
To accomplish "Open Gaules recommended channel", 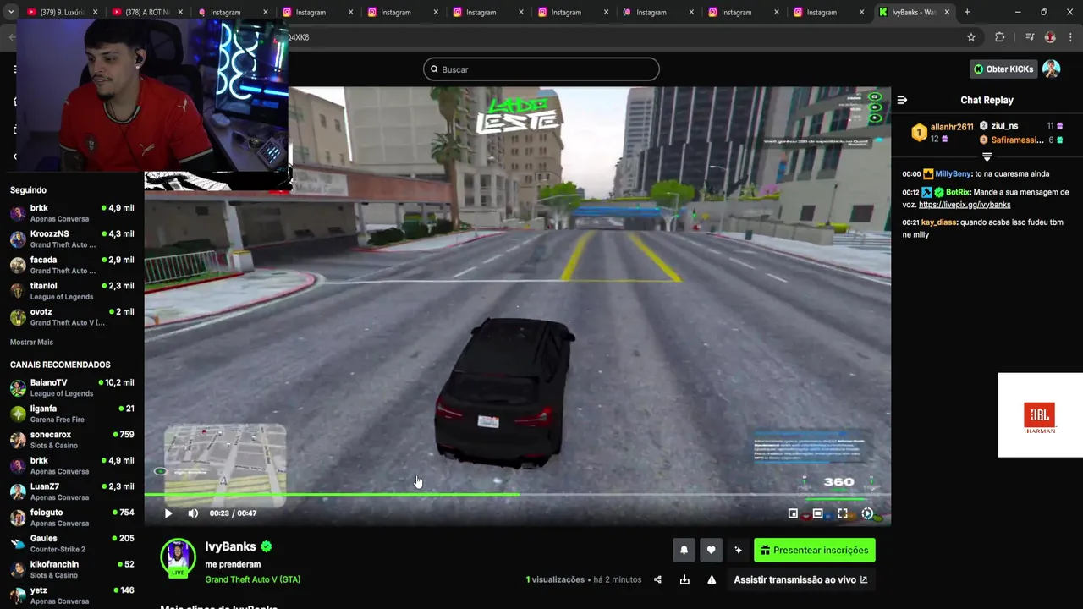I will tap(72, 544).
